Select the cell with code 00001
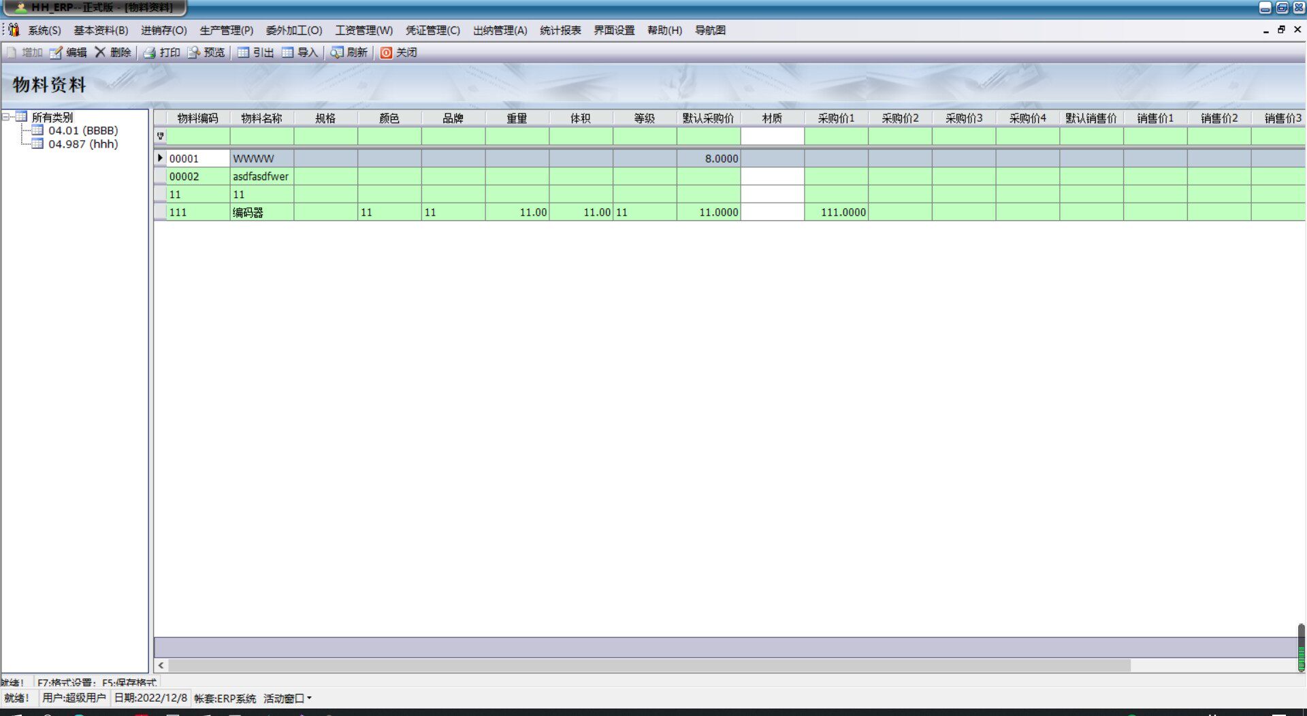 198,158
